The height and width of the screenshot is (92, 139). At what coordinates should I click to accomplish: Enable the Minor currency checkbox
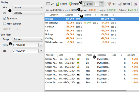(5, 24)
